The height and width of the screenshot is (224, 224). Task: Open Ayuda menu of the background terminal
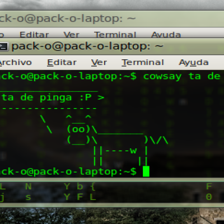point(166,35)
